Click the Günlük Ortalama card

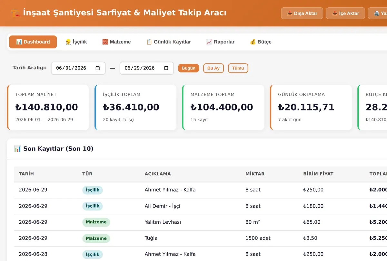[x=311, y=107]
